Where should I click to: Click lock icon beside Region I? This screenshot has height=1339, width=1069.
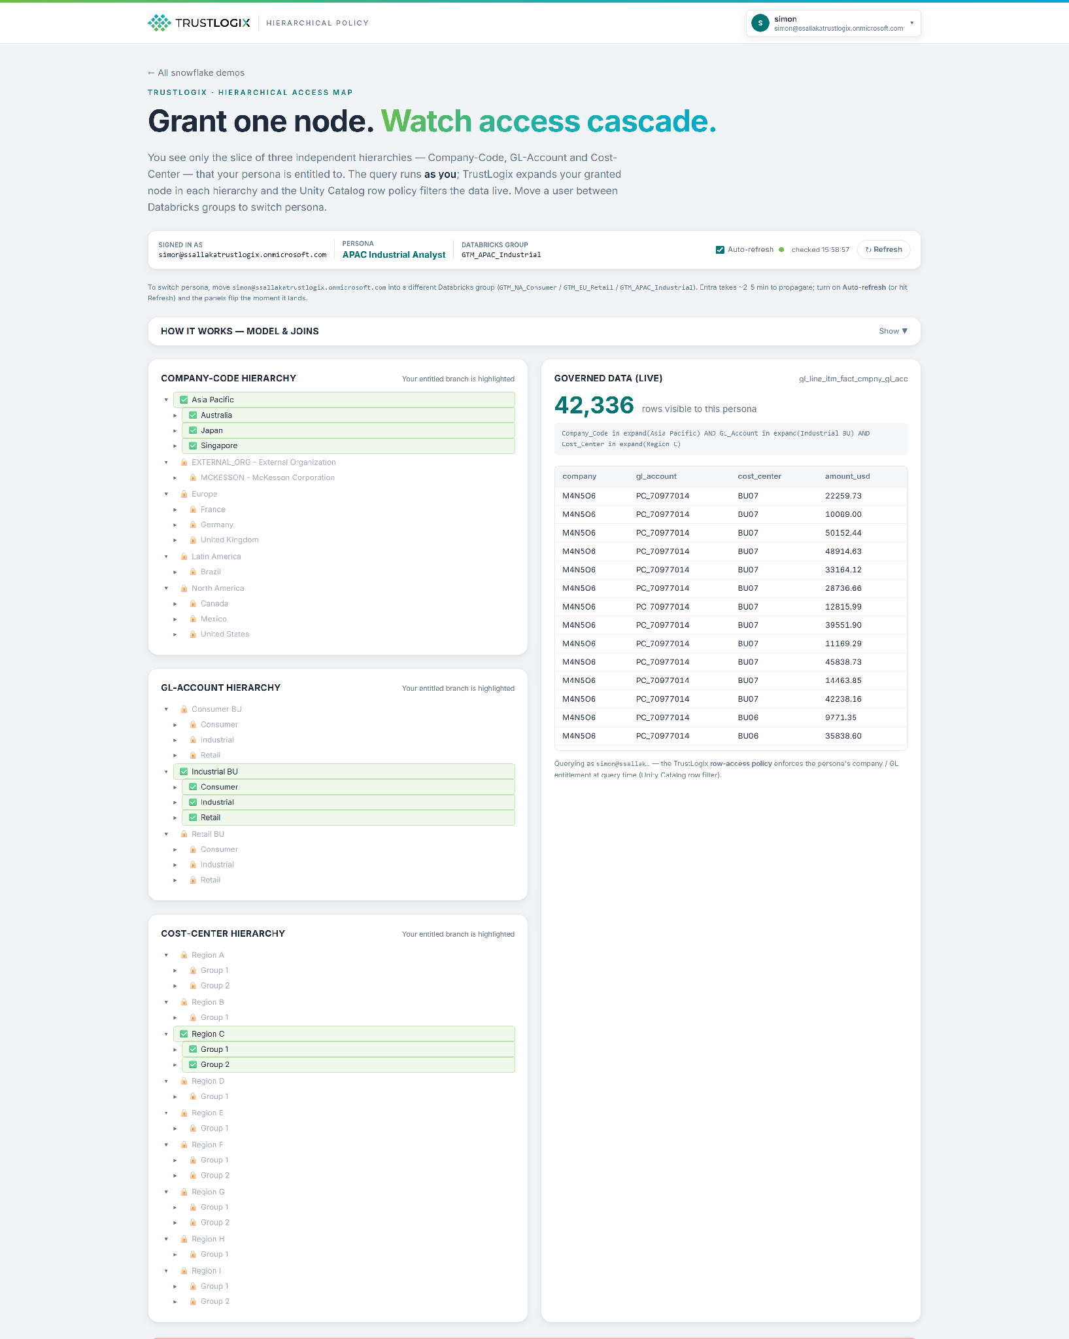pyautogui.click(x=184, y=1271)
